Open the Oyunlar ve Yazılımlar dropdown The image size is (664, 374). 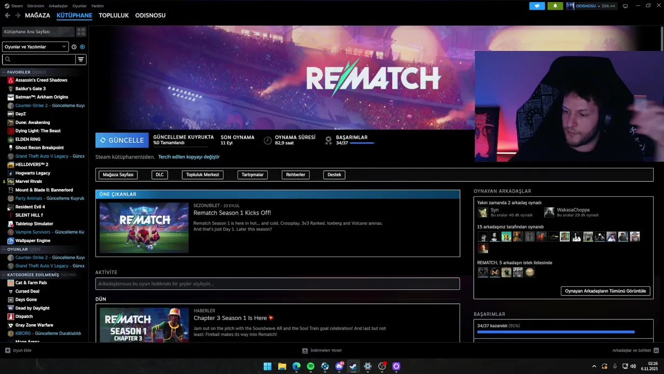(35, 47)
